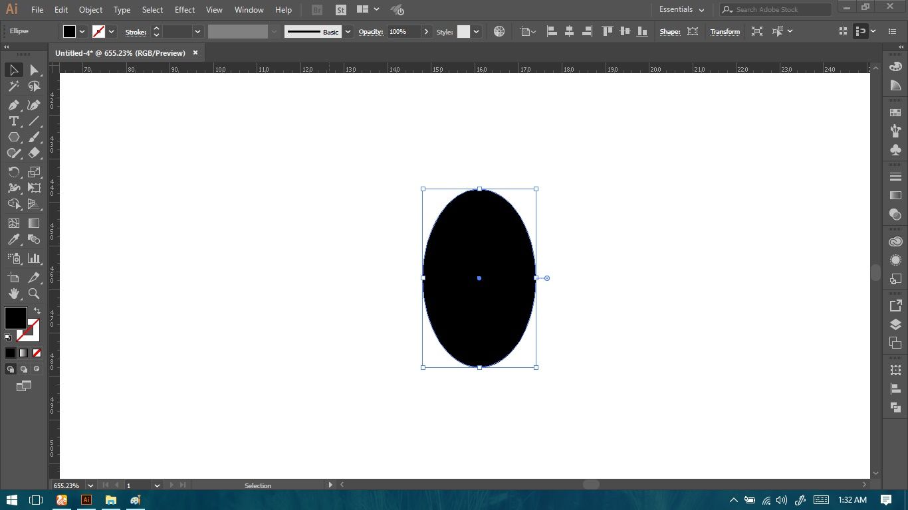Click the Shape properties link
Viewport: 908px width, 510px height.
[670, 32]
